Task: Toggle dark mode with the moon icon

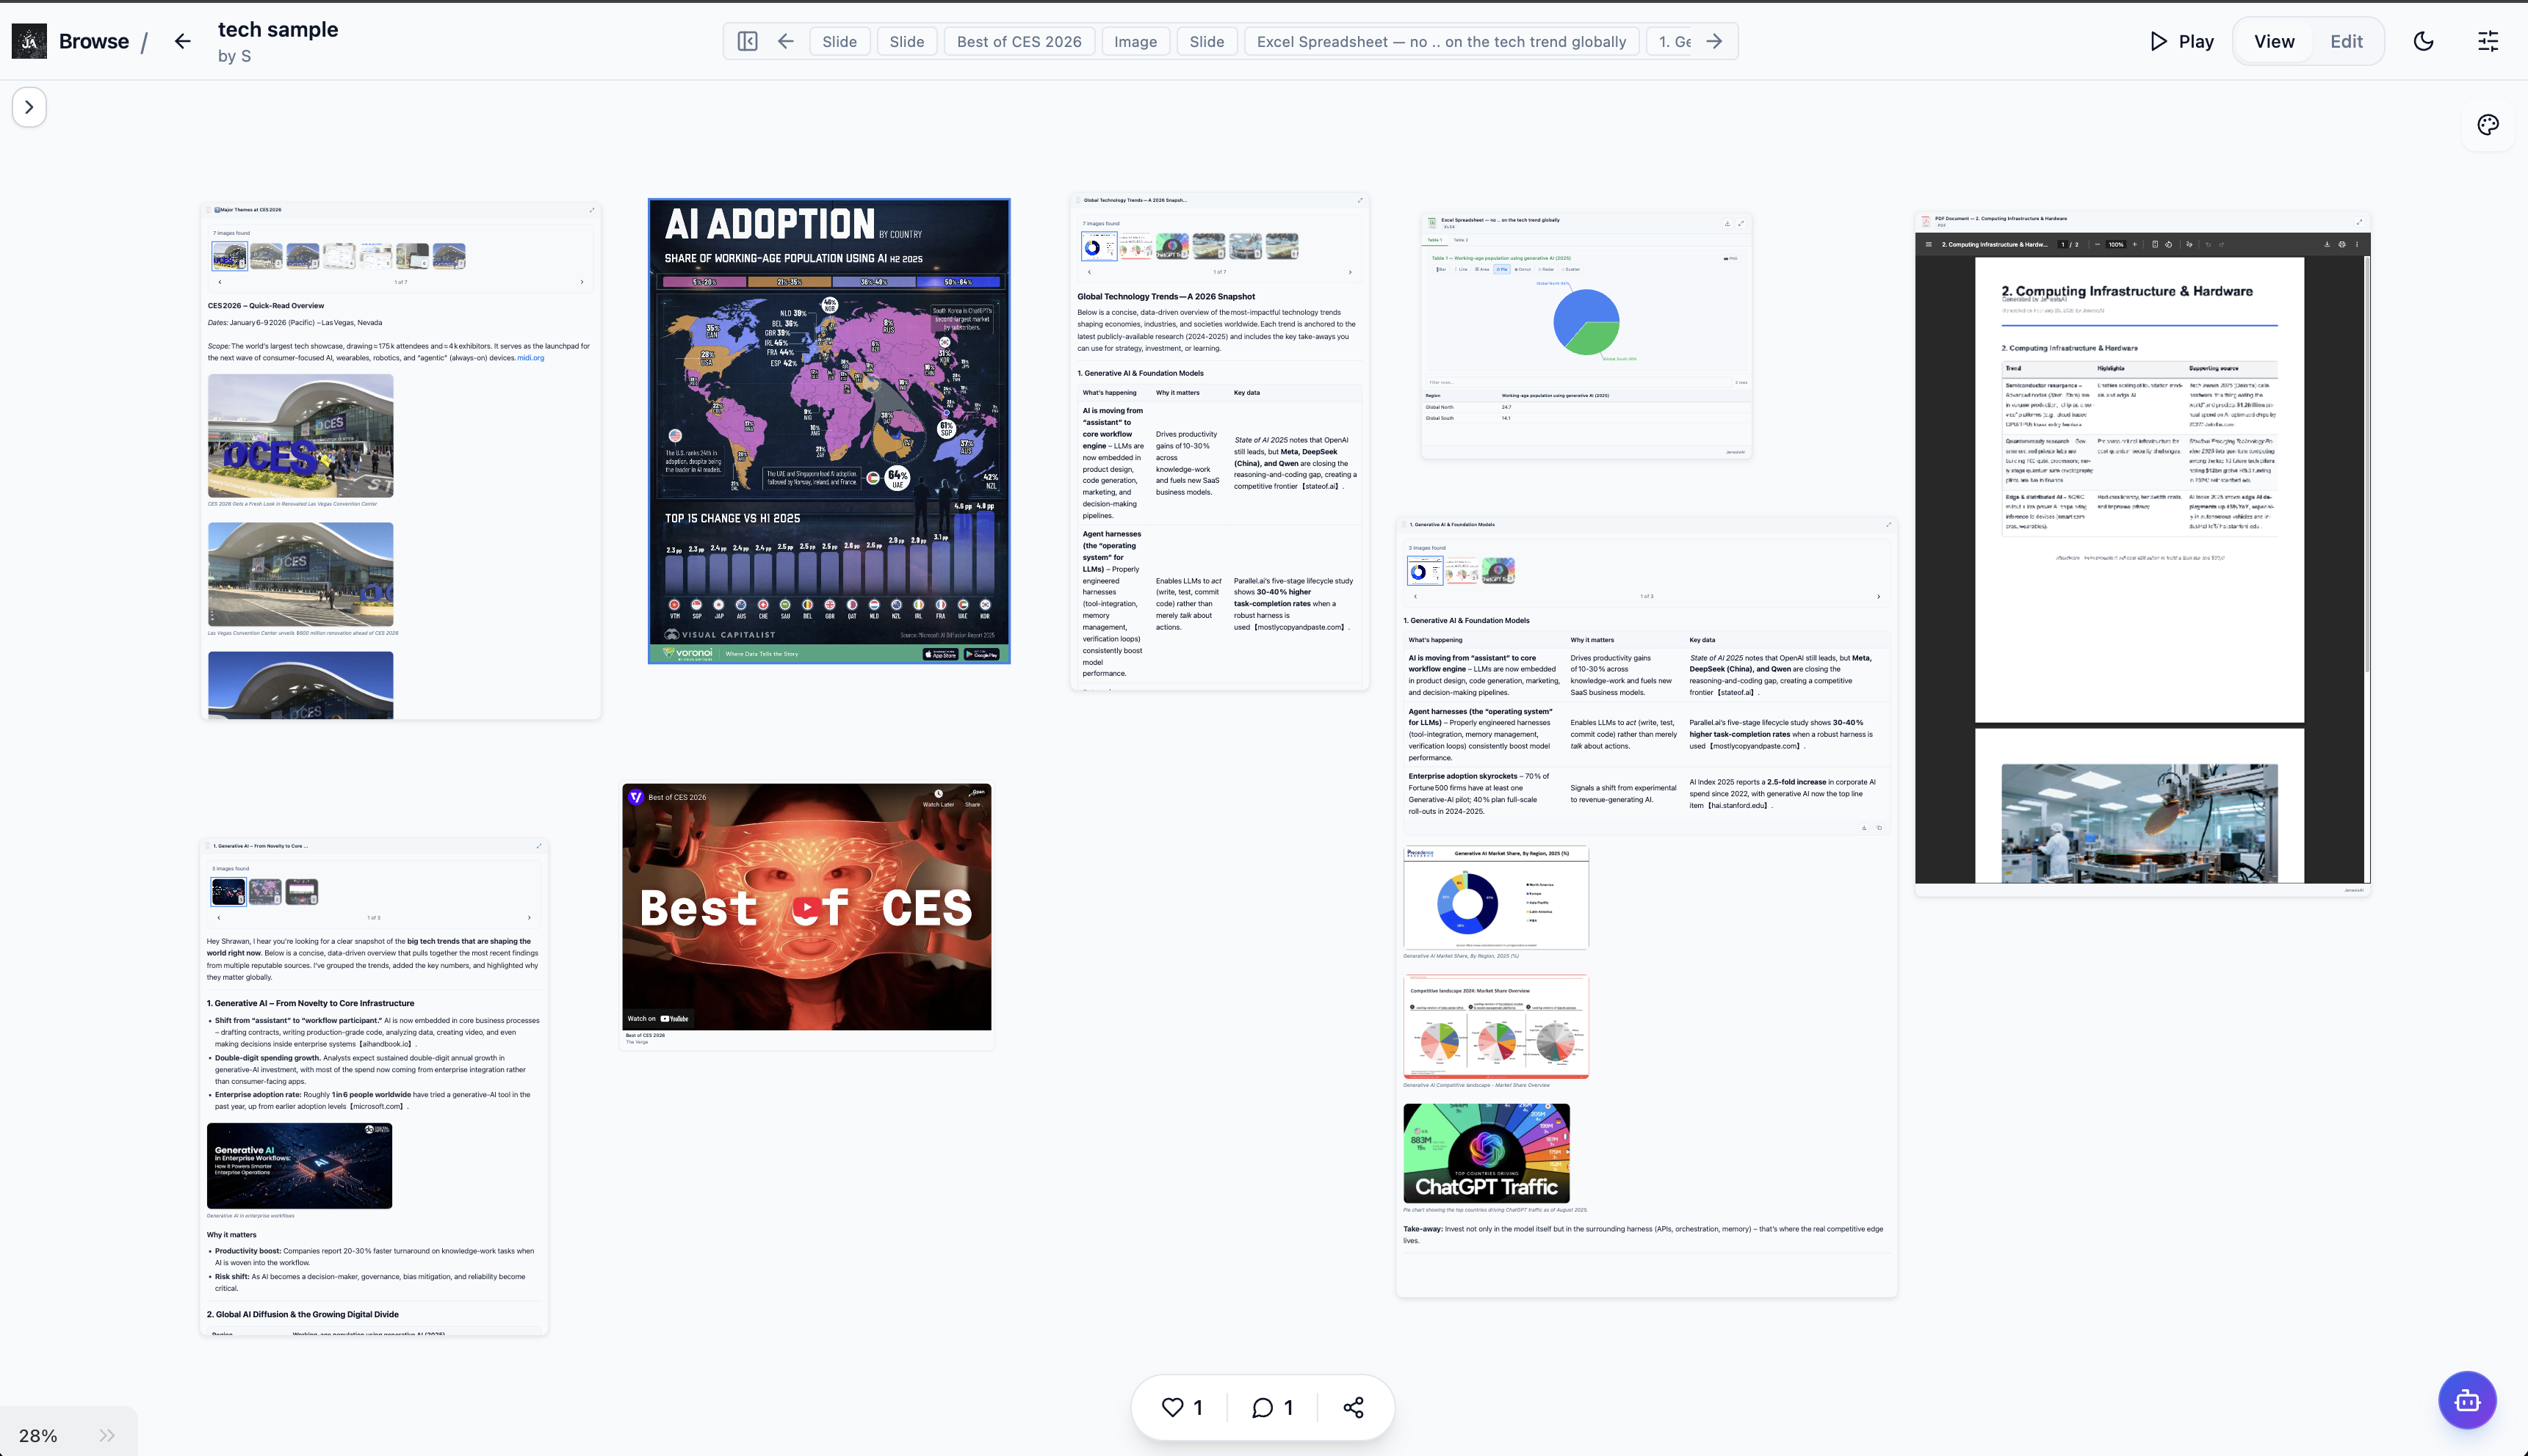Action: (x=2424, y=41)
